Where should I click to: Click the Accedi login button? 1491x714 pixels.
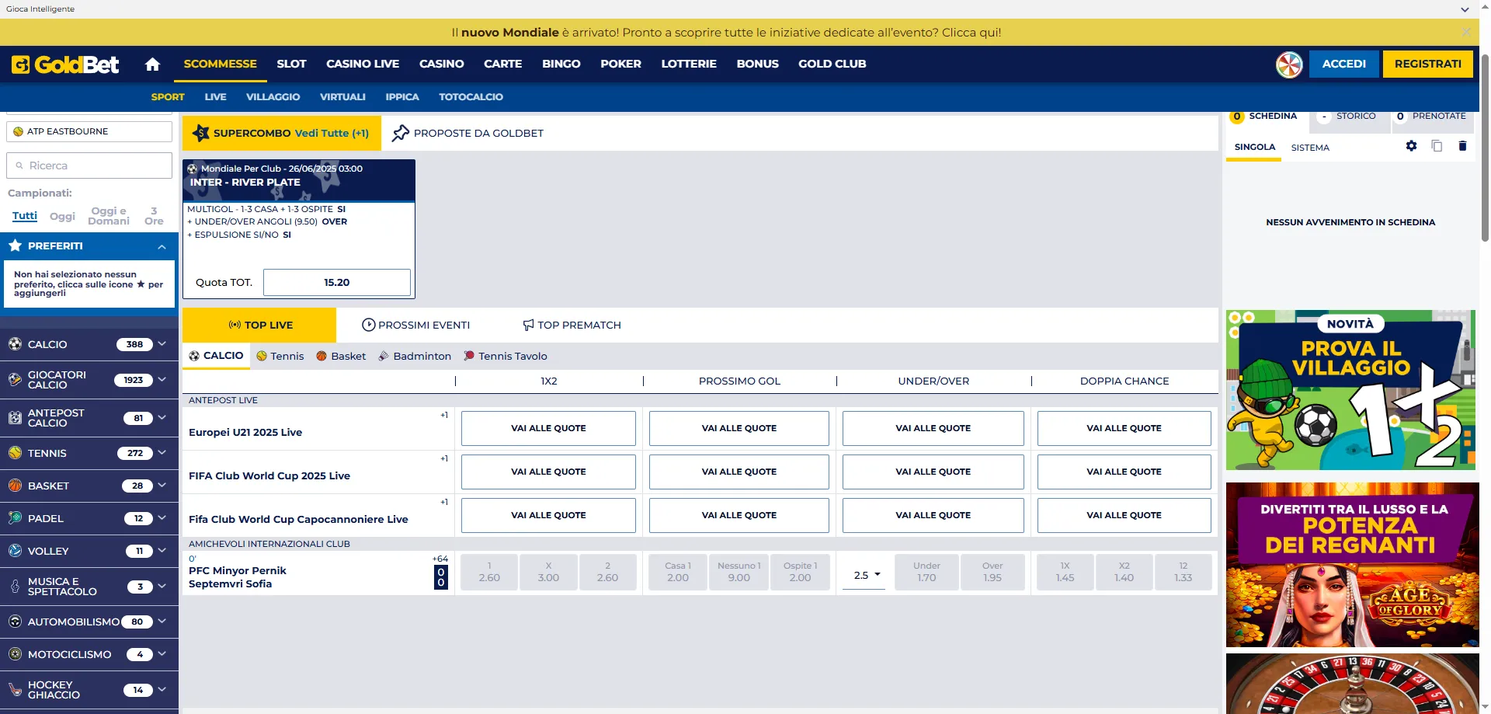click(1343, 64)
